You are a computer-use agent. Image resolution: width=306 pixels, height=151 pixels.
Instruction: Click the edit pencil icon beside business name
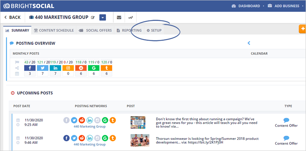[x=93, y=17]
